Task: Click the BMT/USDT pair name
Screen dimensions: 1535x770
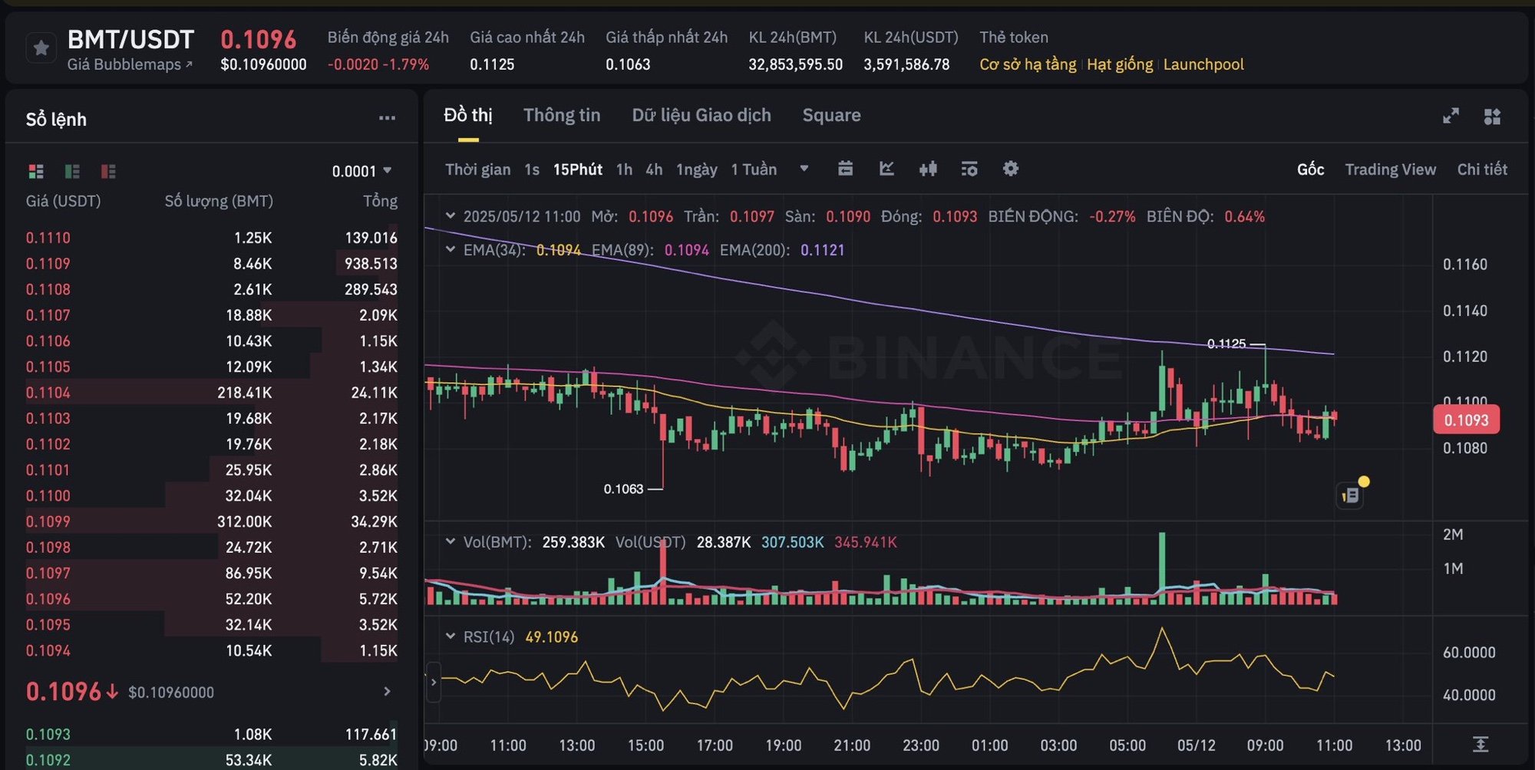Action: coord(130,39)
